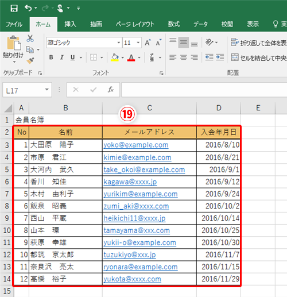Open the 校閲 tab
The width and height of the screenshot is (287, 297).
pyautogui.click(x=227, y=24)
